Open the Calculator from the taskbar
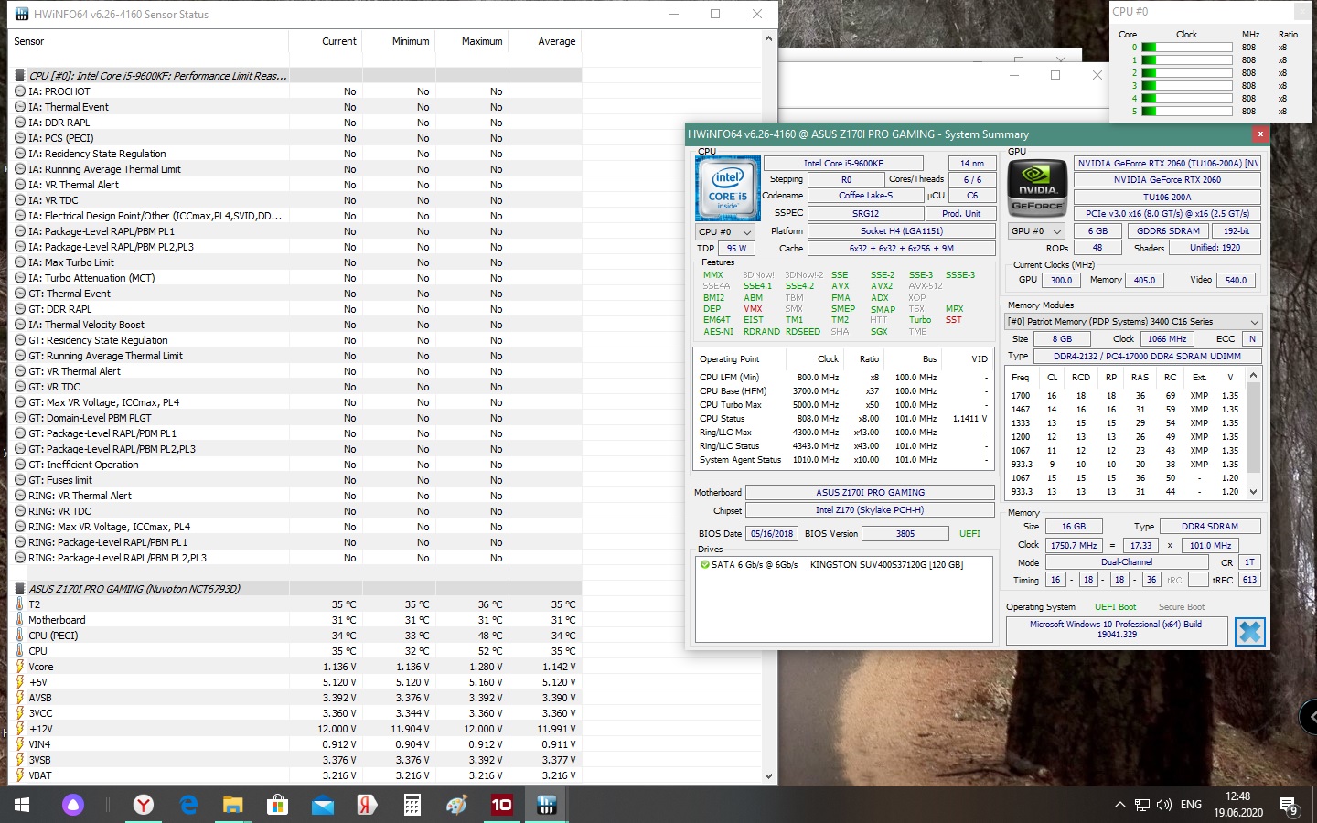The image size is (1317, 823). (x=412, y=805)
